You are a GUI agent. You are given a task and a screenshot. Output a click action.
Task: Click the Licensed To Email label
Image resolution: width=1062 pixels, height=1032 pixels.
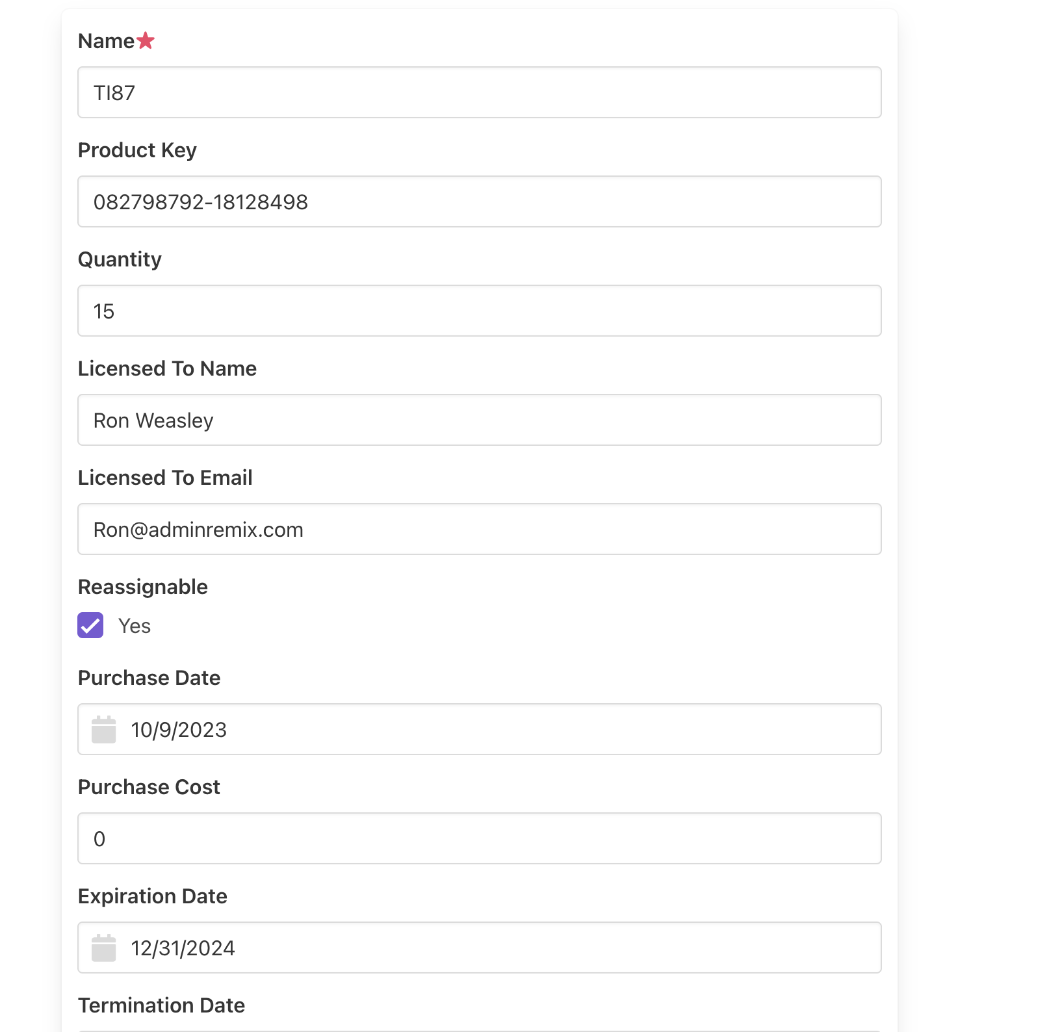[x=165, y=478]
